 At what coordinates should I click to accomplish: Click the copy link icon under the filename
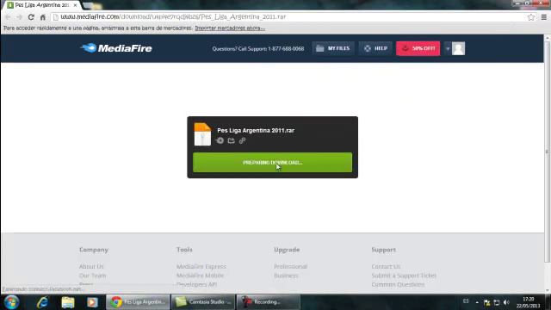(242, 140)
